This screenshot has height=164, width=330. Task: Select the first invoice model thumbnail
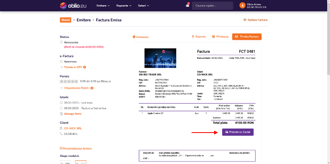click(x=65, y=162)
